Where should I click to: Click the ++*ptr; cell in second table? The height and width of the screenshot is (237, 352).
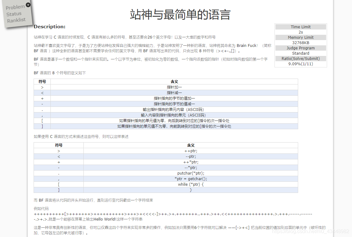coord(190,162)
